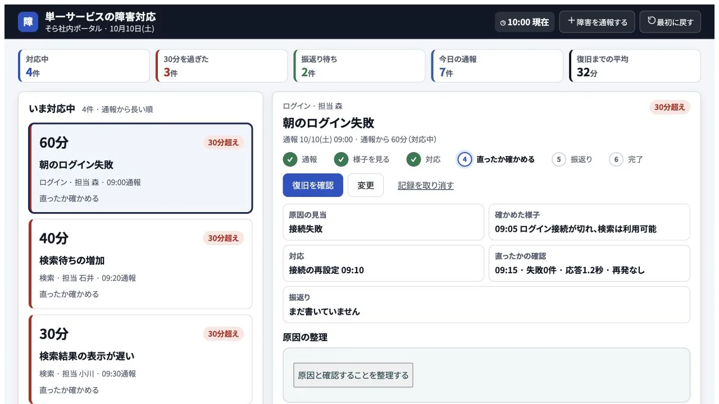Click the clock icon beside 10:00 現在
This screenshot has height=404, width=719.
point(503,22)
